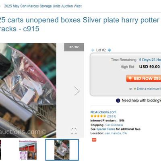
Task: Click the main lot photo
Action: coord(28,90)
